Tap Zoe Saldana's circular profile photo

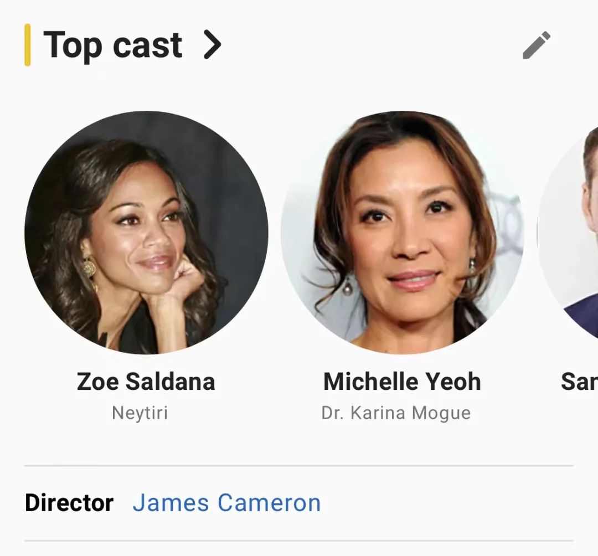[146, 233]
